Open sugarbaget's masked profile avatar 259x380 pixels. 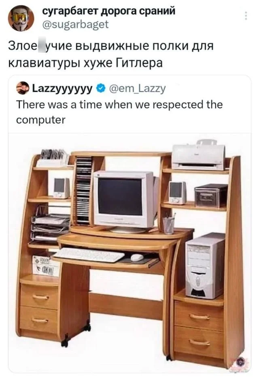[x=21, y=19]
